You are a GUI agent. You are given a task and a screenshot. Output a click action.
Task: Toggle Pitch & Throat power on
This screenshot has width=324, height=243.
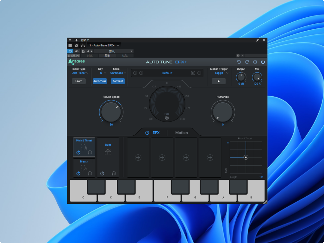[x=78, y=152]
